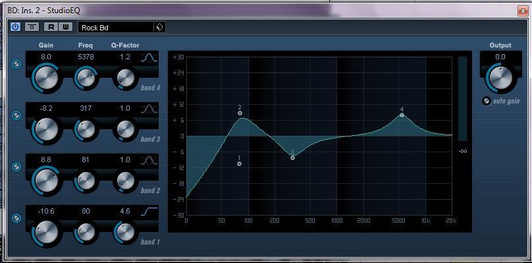Click the Write automation W button
Image resolution: width=532 pixels, height=263 pixels.
[x=66, y=27]
